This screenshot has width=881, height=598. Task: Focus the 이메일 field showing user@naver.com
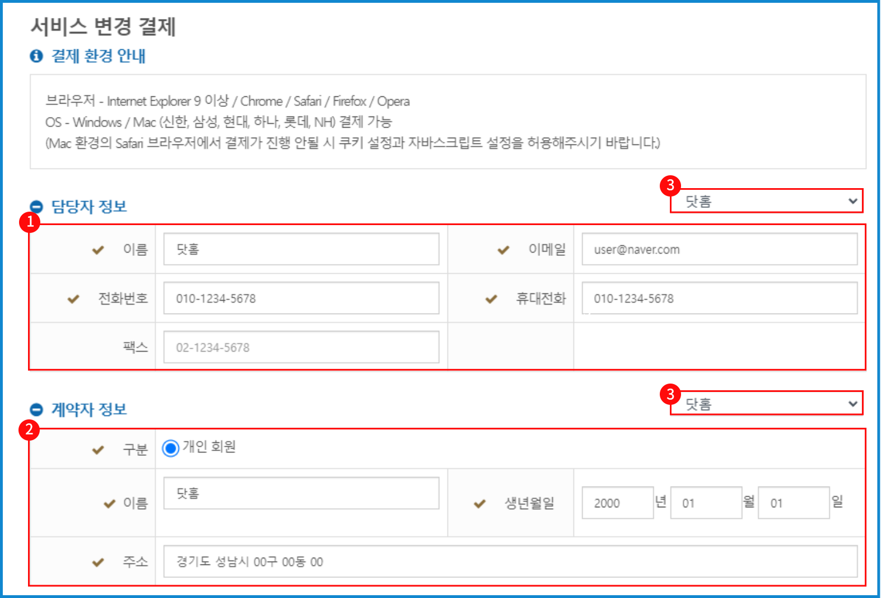tap(719, 250)
